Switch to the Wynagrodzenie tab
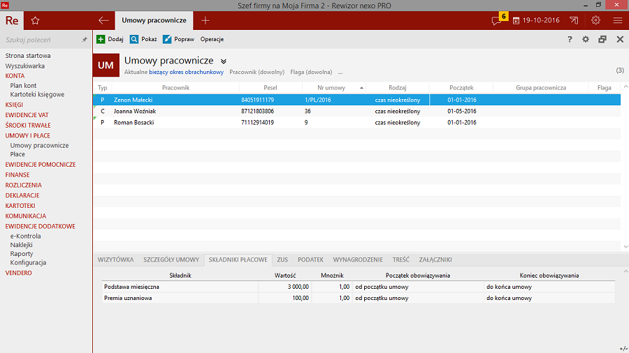Screen dimensions: 629x353 click(x=359, y=260)
